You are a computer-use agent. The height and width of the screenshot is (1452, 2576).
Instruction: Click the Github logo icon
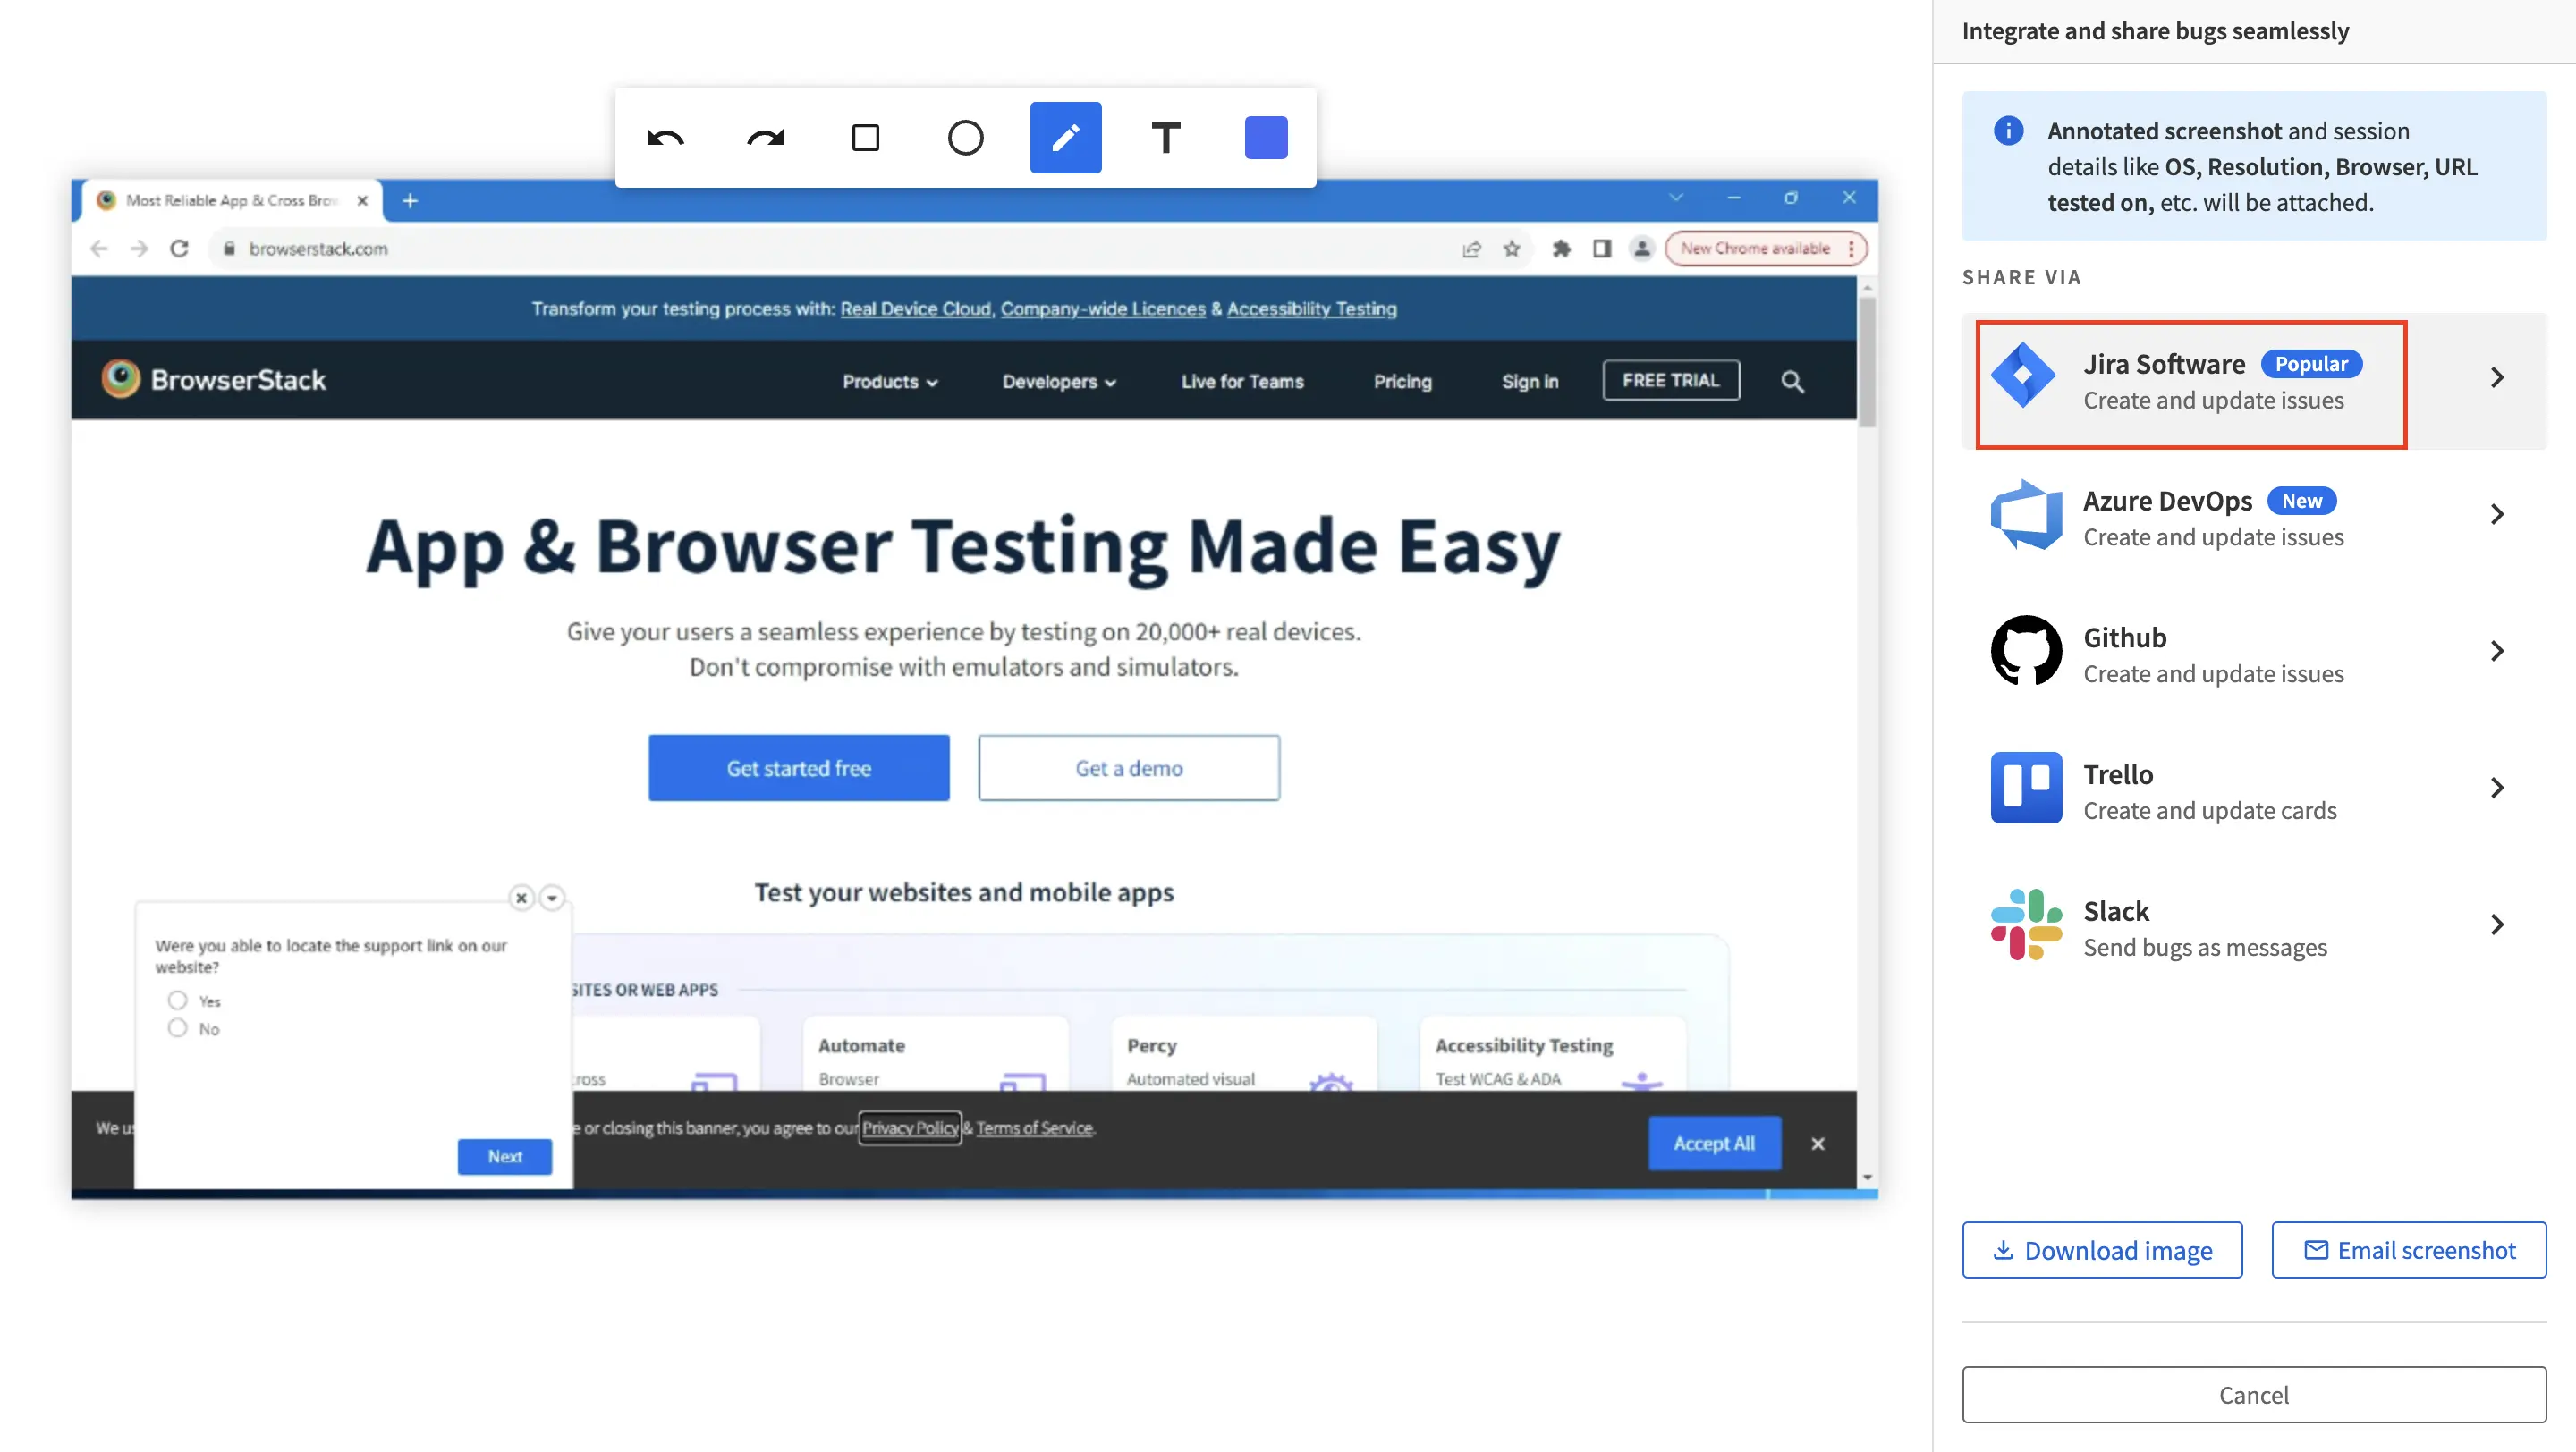[x=2025, y=651]
